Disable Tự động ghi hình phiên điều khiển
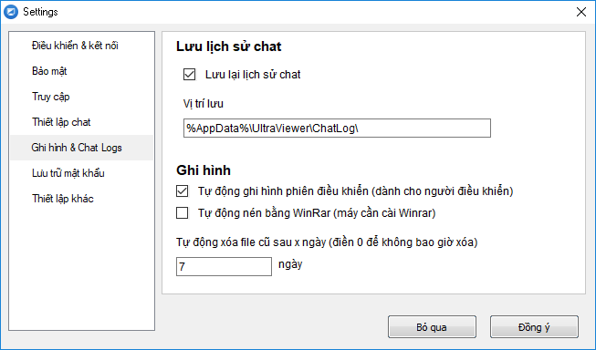Screen dimensions: 596x350 coord(182,190)
